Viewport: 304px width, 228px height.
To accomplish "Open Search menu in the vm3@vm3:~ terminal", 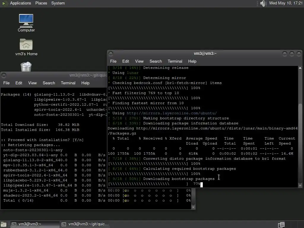I will (x=156, y=61).
